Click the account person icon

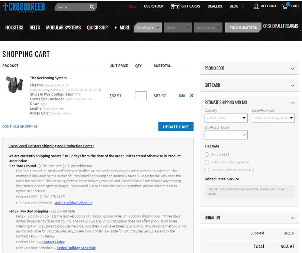pos(256,6)
